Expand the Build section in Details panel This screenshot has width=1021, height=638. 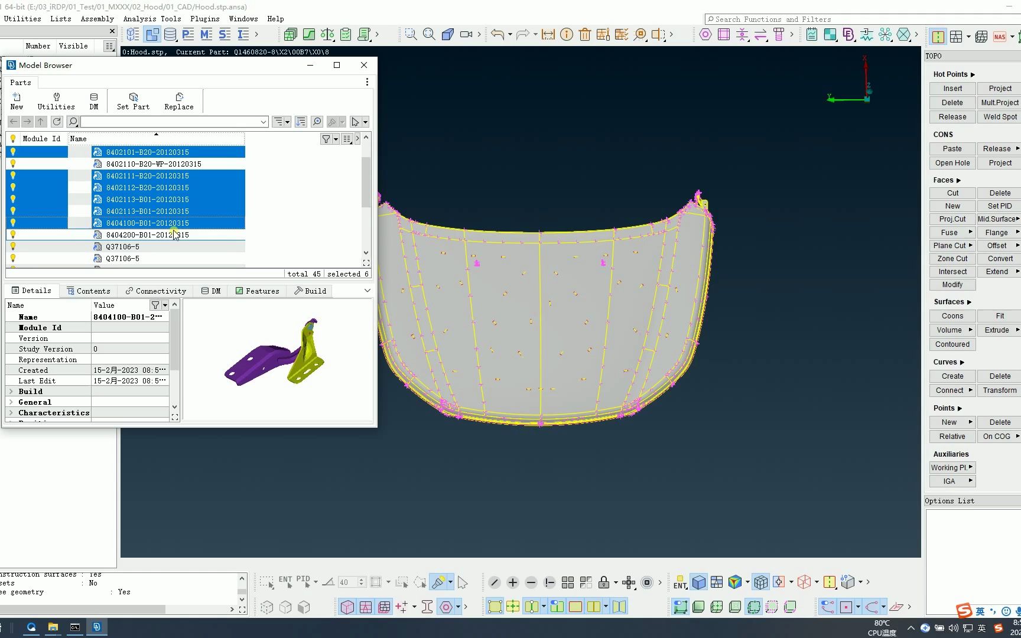tap(12, 391)
